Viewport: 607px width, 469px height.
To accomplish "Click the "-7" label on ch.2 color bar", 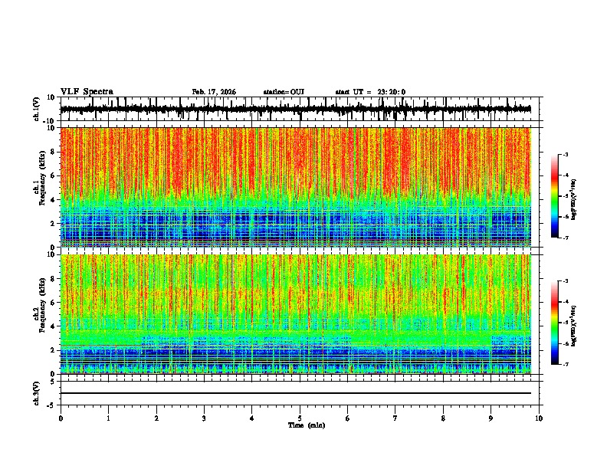I will (566, 364).
